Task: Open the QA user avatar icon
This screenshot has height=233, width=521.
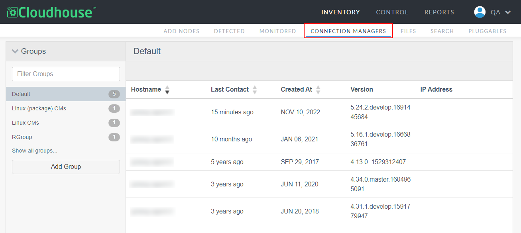Action: tap(480, 12)
